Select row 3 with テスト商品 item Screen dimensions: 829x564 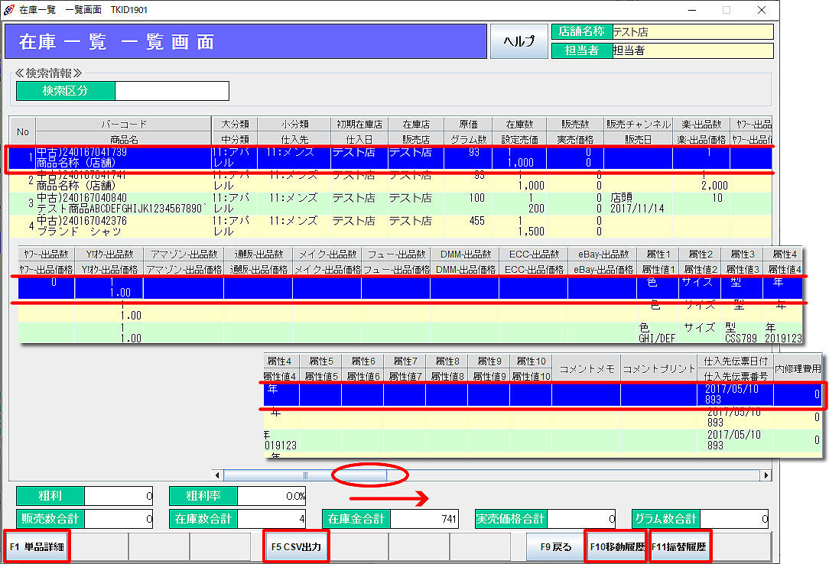tap(122, 204)
